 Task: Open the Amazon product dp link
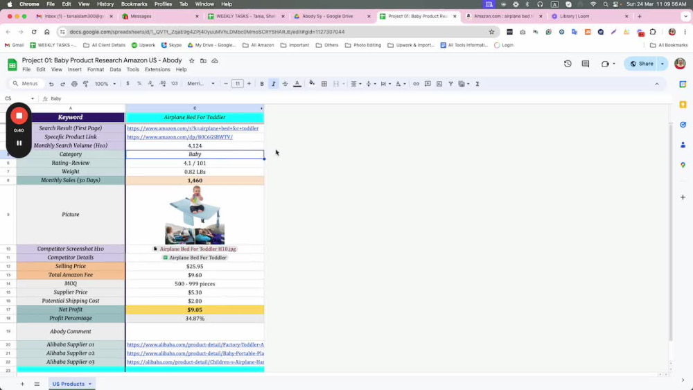(180, 137)
